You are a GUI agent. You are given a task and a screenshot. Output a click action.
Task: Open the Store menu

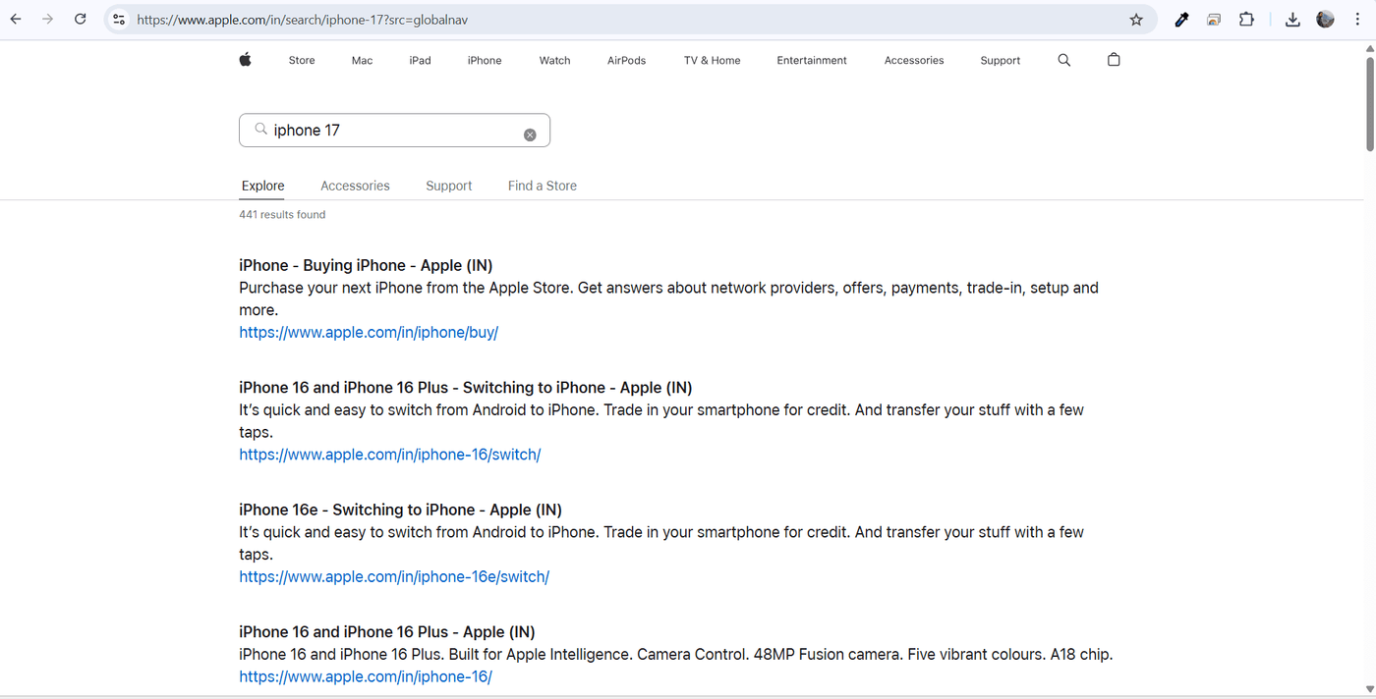[302, 60]
